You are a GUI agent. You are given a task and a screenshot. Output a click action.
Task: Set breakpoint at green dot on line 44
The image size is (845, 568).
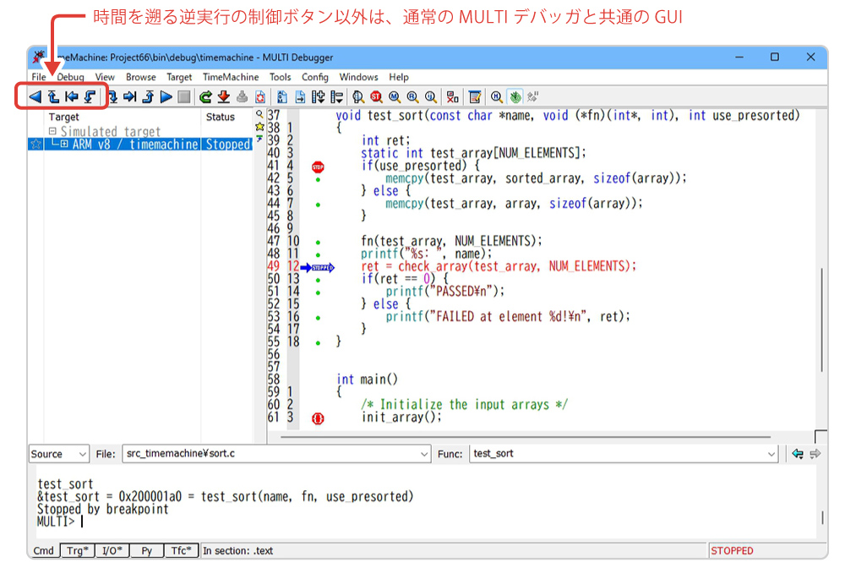pyautogui.click(x=318, y=205)
